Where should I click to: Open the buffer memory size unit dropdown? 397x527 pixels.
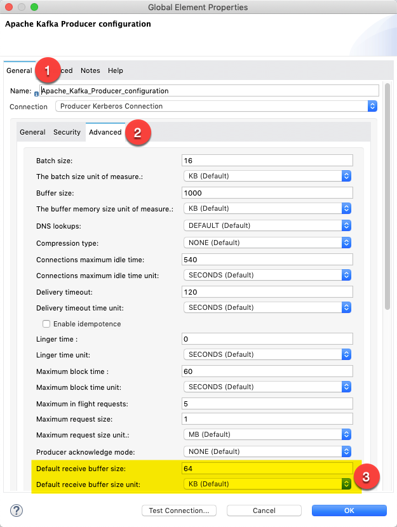pyautogui.click(x=267, y=208)
